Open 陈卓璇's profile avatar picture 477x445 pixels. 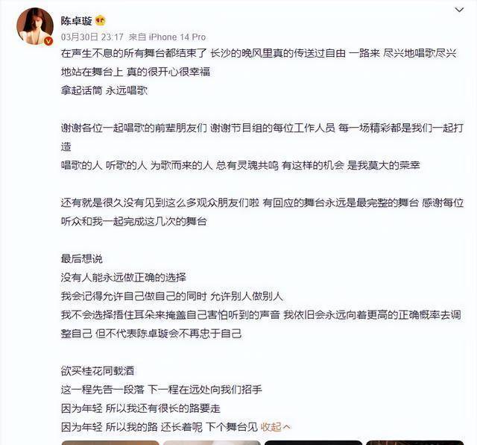coord(35,26)
